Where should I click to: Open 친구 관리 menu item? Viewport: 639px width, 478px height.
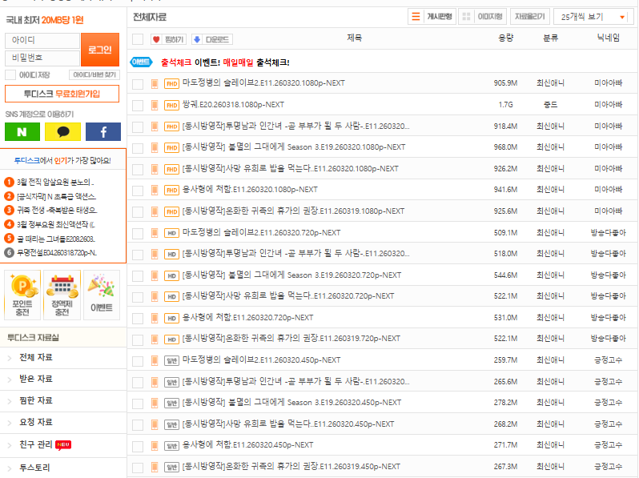point(36,444)
